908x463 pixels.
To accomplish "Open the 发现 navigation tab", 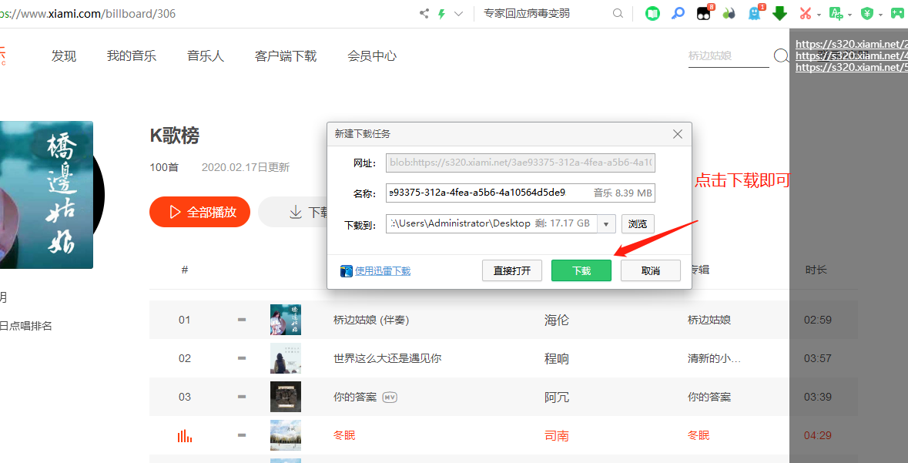I will pos(64,56).
